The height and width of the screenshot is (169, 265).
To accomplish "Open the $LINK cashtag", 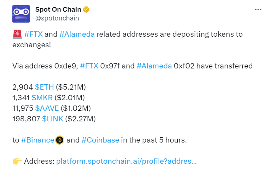I will [53, 119].
